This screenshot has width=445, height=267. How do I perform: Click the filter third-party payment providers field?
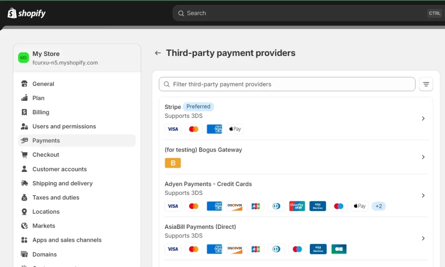[287, 84]
